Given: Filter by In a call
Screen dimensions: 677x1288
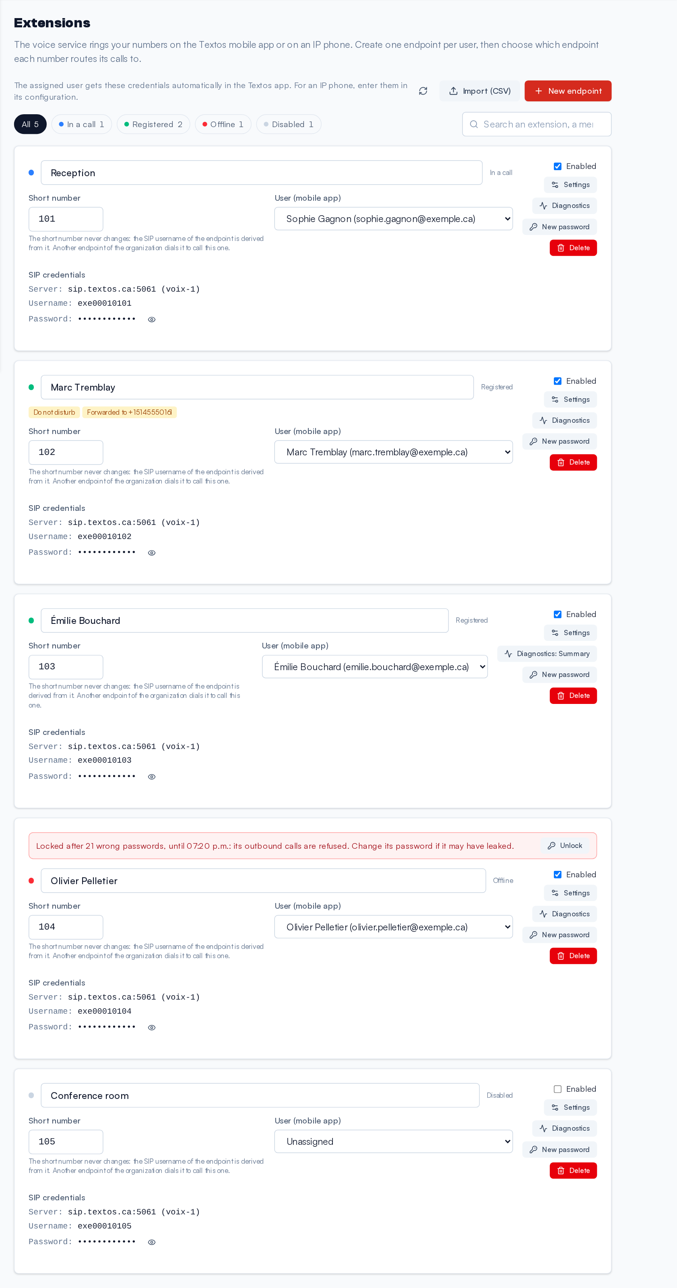Looking at the screenshot, I should point(82,125).
